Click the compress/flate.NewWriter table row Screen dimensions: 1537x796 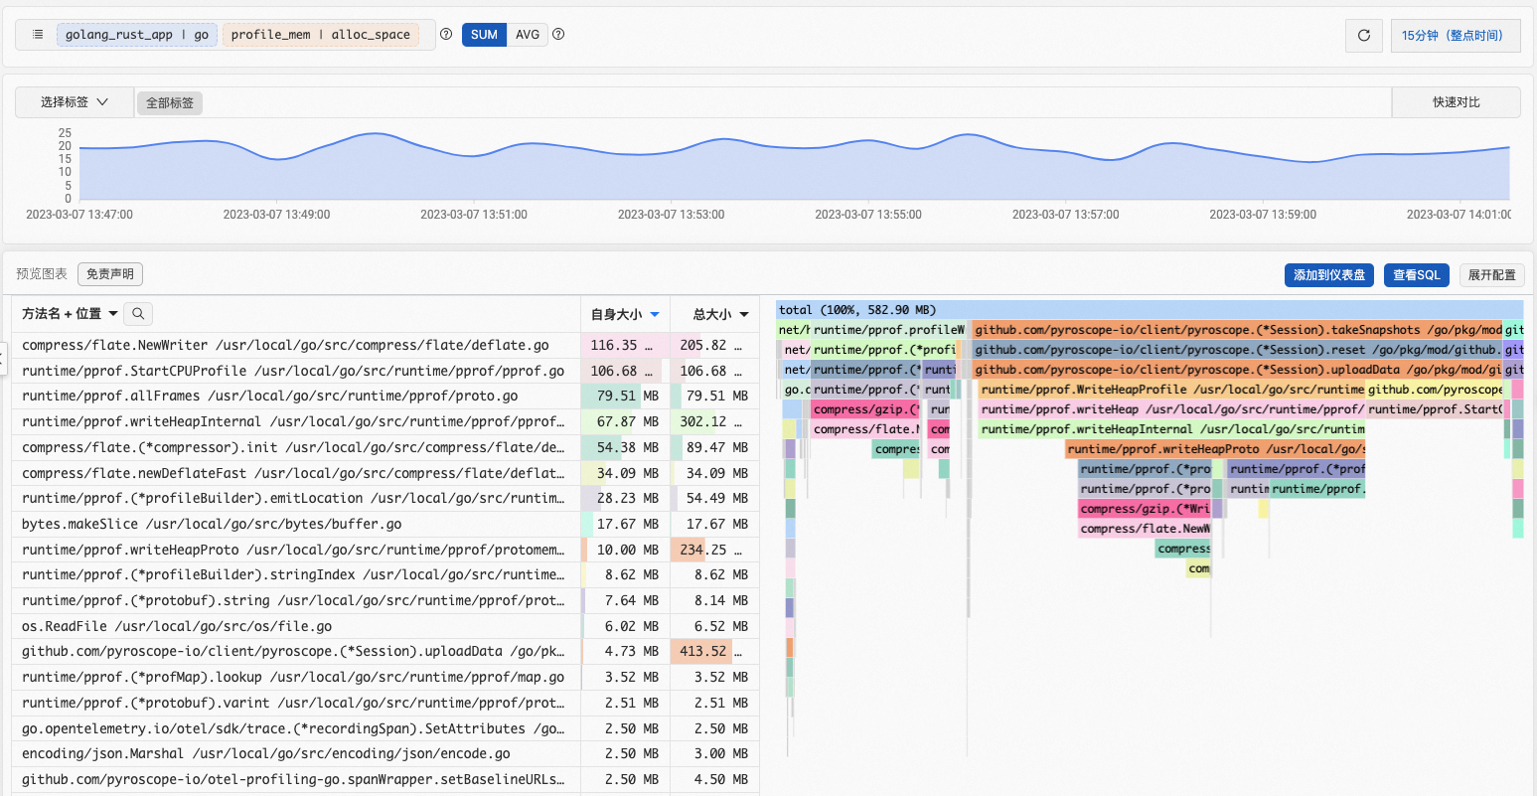[x=385, y=346]
